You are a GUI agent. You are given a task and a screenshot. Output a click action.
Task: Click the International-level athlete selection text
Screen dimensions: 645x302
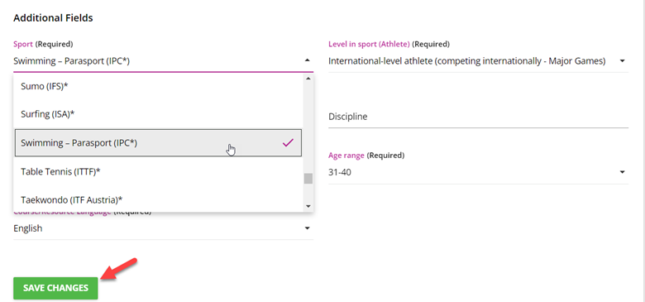pos(467,61)
